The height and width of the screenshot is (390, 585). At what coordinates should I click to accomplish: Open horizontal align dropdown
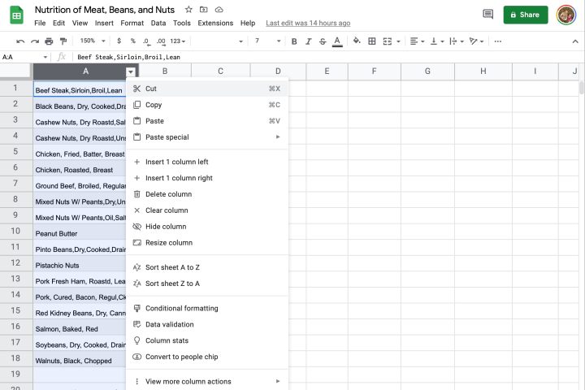417,41
